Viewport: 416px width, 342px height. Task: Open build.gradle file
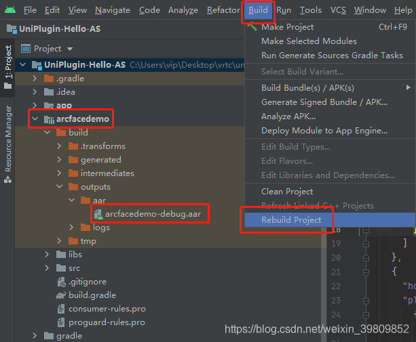tap(92, 295)
